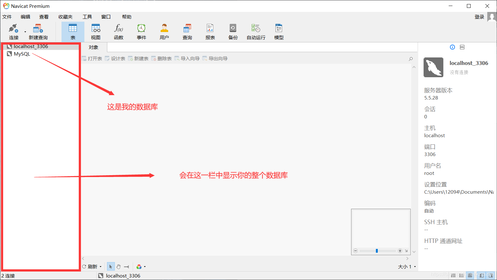
Task: Click 打开表 (Open Table) button
Action: point(92,59)
